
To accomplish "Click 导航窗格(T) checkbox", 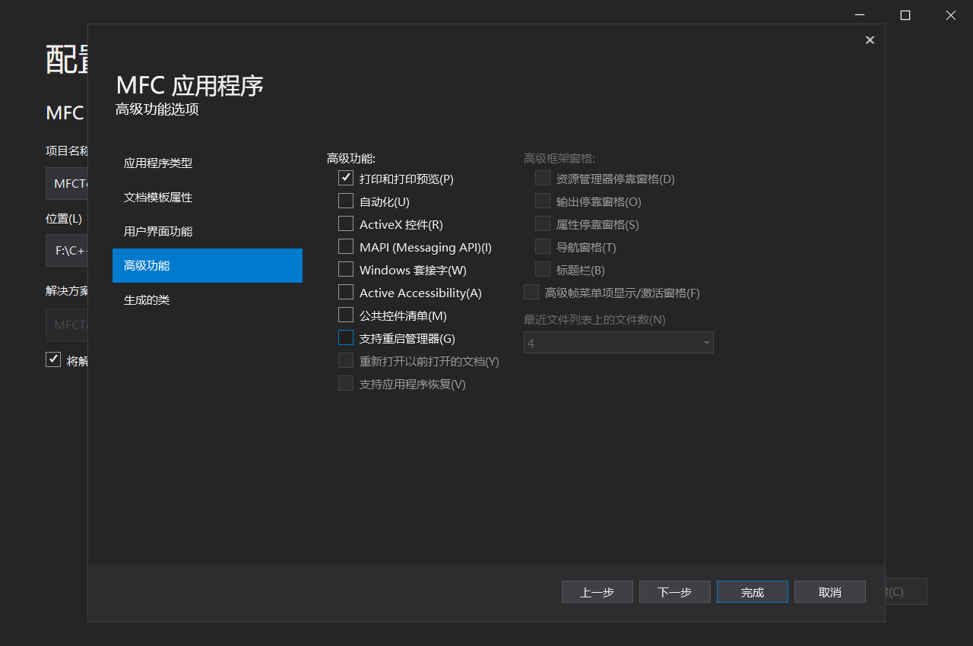I will coord(543,247).
